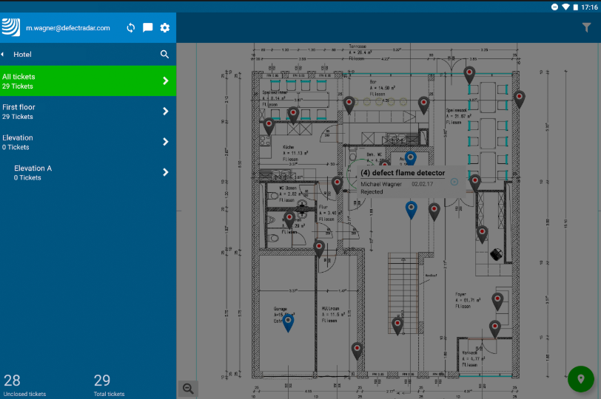Image resolution: width=601 pixels, height=399 pixels.
Task: Select pin next to Foyer label
Action: point(497,301)
